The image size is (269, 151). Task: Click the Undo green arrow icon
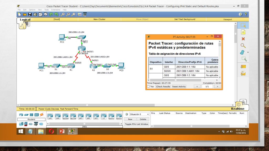coord(51,14)
